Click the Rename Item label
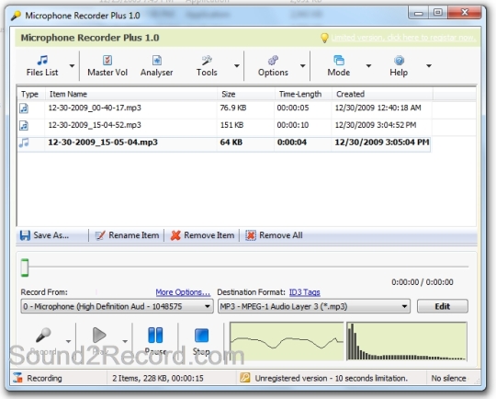 pyautogui.click(x=134, y=235)
